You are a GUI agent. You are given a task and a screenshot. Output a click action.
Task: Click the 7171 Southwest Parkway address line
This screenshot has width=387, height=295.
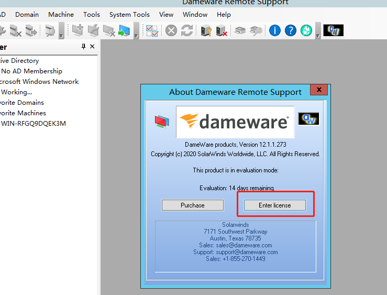point(236,231)
